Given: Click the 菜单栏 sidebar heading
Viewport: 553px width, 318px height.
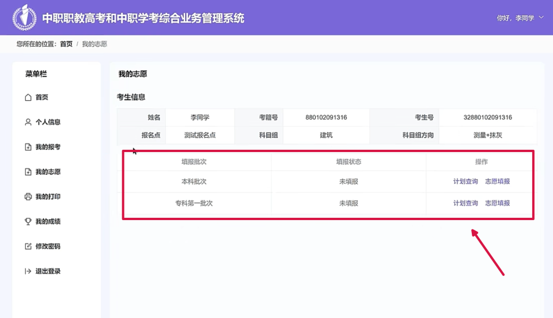Looking at the screenshot, I should [36, 74].
